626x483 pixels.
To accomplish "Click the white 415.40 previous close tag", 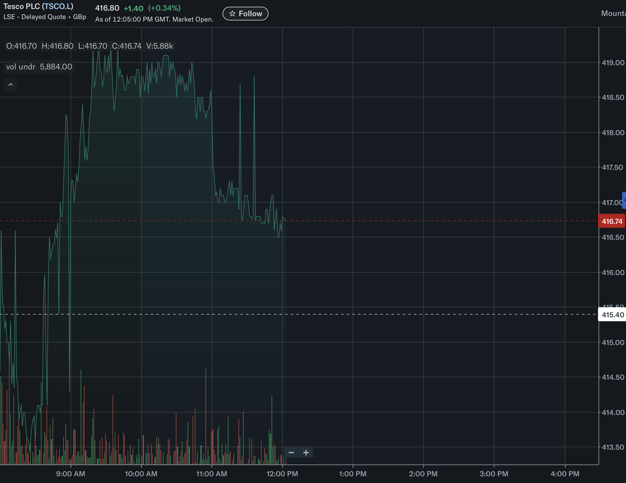I will point(613,315).
